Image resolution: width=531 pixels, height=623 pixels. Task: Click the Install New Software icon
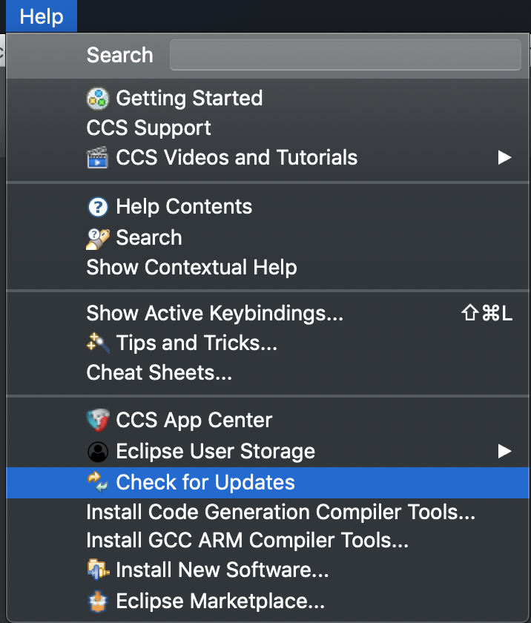98,570
